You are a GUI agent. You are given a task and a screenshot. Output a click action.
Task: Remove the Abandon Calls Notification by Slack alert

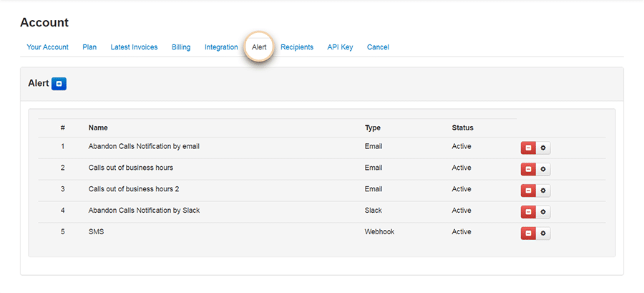tap(528, 212)
